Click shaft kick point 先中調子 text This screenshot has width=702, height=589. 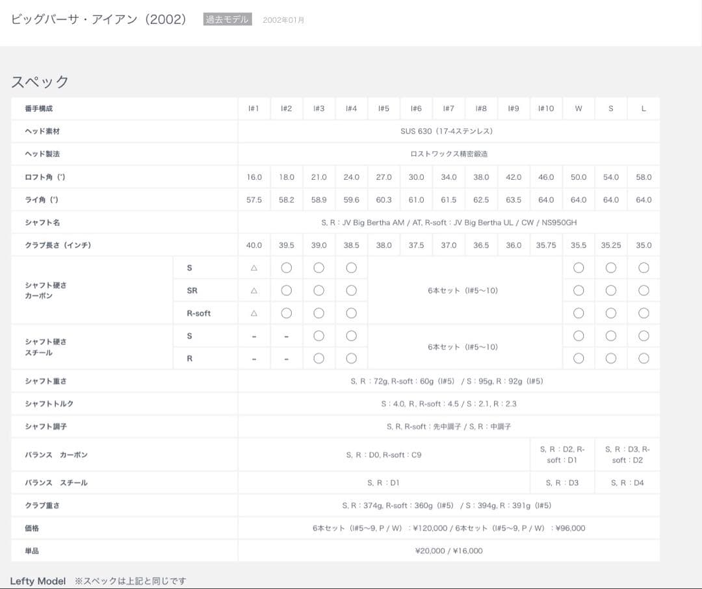tap(448, 427)
